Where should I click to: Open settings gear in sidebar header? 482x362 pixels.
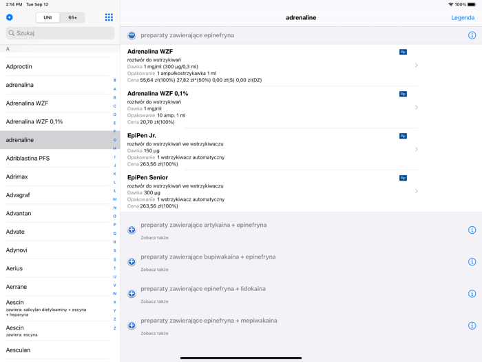click(10, 17)
